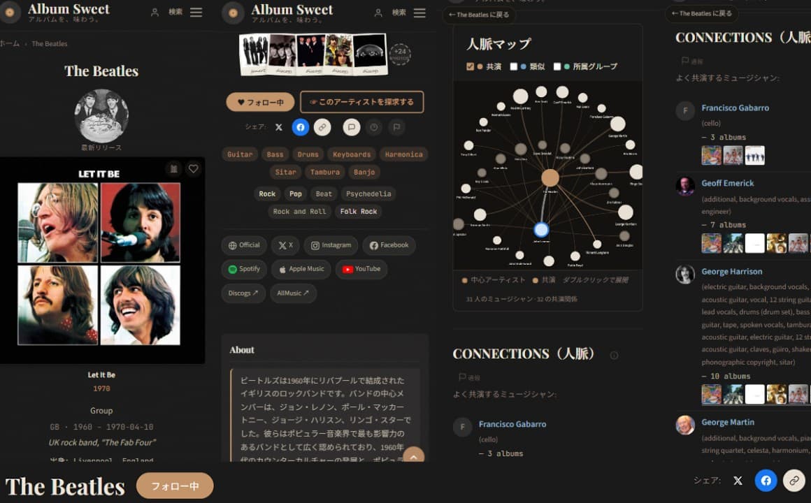Click the heart icon on Let It Be cover
The height and width of the screenshot is (503, 811).
click(x=193, y=168)
